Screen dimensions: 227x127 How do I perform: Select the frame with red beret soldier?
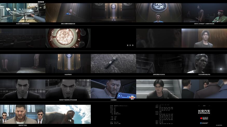click(x=204, y=13)
